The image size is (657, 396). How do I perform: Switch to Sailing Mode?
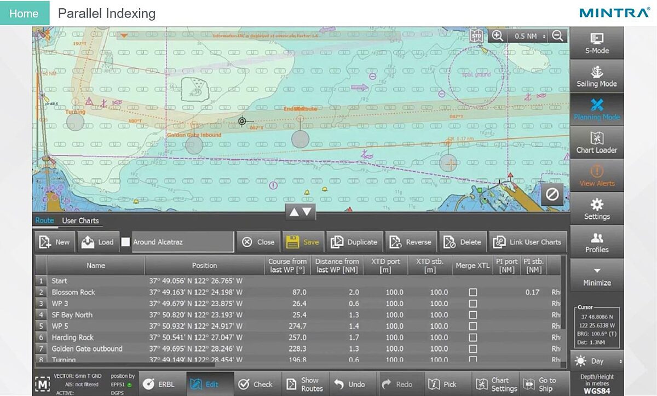(x=597, y=77)
